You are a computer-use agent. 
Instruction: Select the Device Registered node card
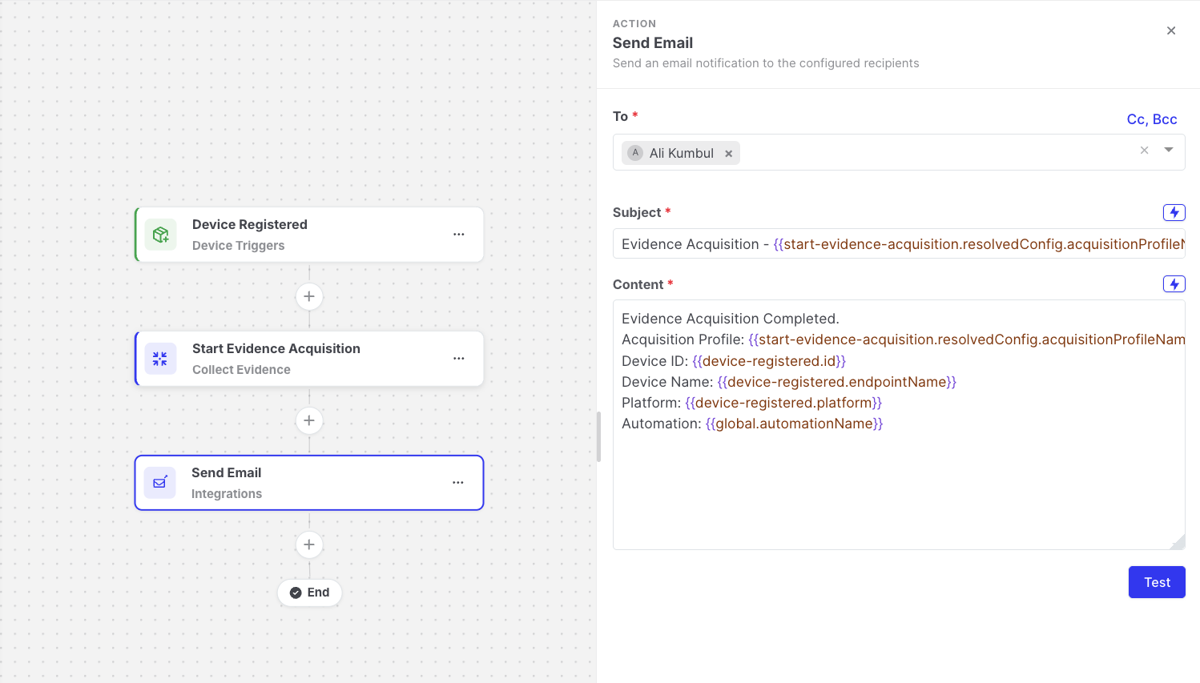[x=309, y=235]
